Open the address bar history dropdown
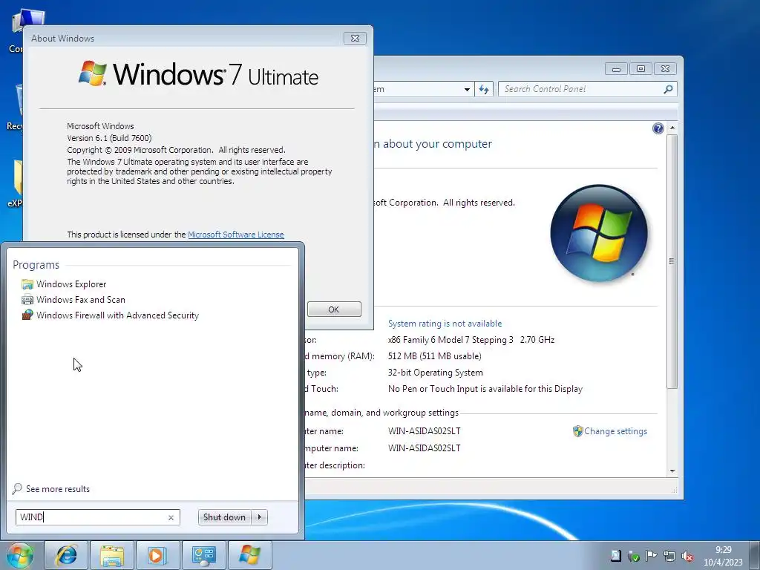Screen dimensions: 760x570 tap(467, 89)
